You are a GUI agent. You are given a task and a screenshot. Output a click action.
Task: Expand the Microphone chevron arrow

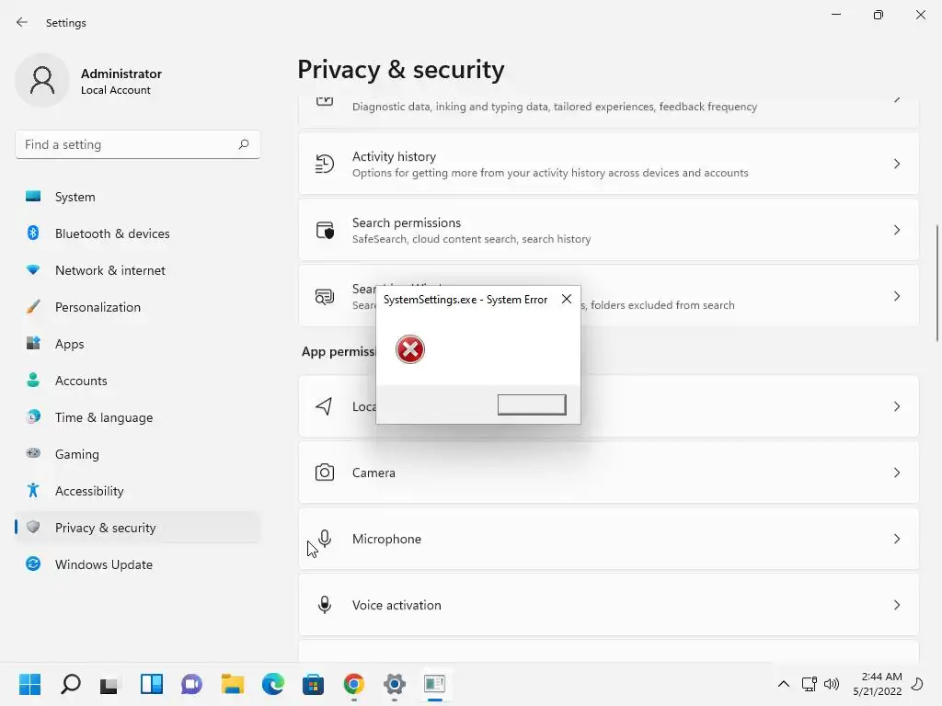(x=897, y=539)
